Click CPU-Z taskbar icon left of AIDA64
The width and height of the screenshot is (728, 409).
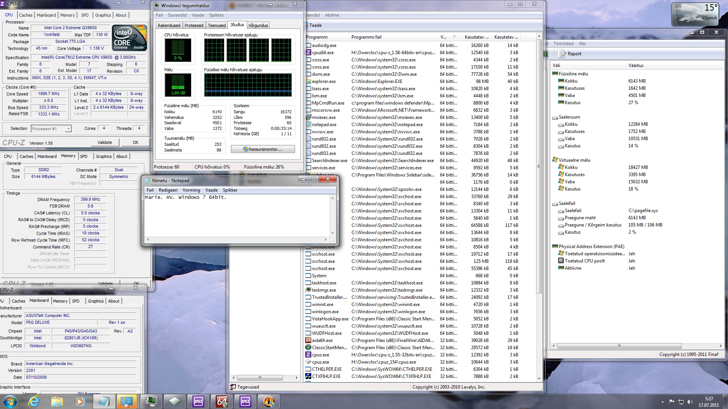pyautogui.click(x=198, y=401)
